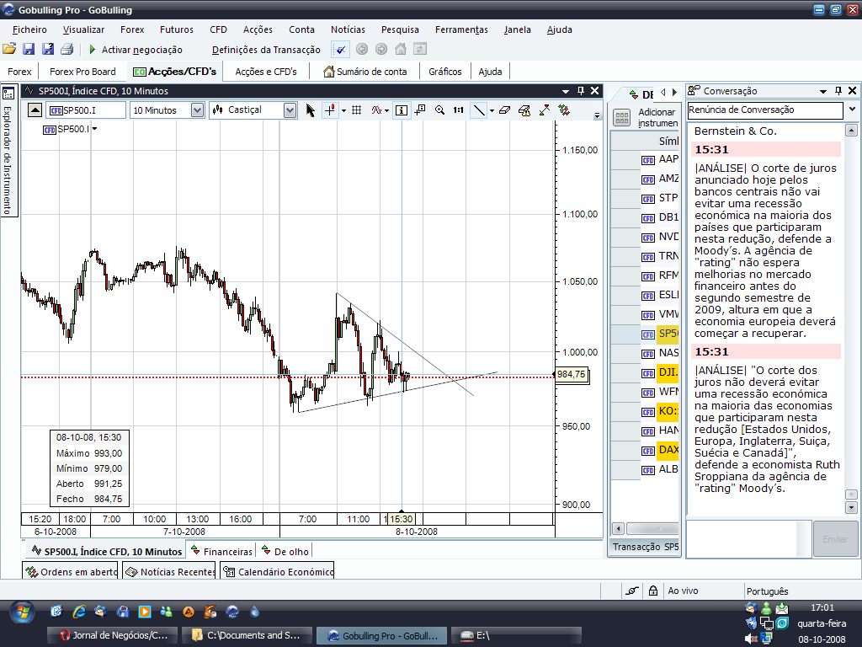Click the crosshair-with-note annotation icon
The image size is (862, 647).
pos(420,110)
